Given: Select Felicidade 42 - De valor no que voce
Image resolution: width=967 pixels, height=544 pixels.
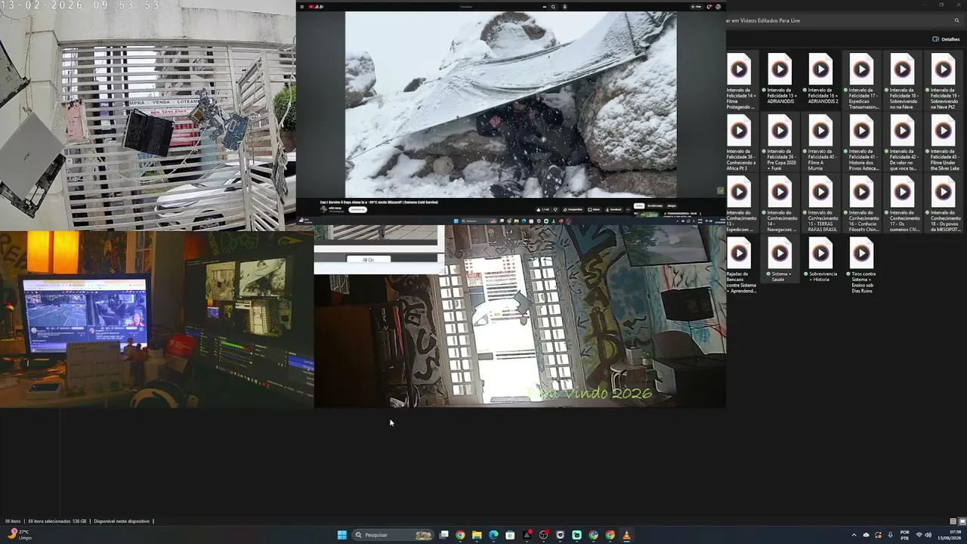Looking at the screenshot, I should coord(902,142).
